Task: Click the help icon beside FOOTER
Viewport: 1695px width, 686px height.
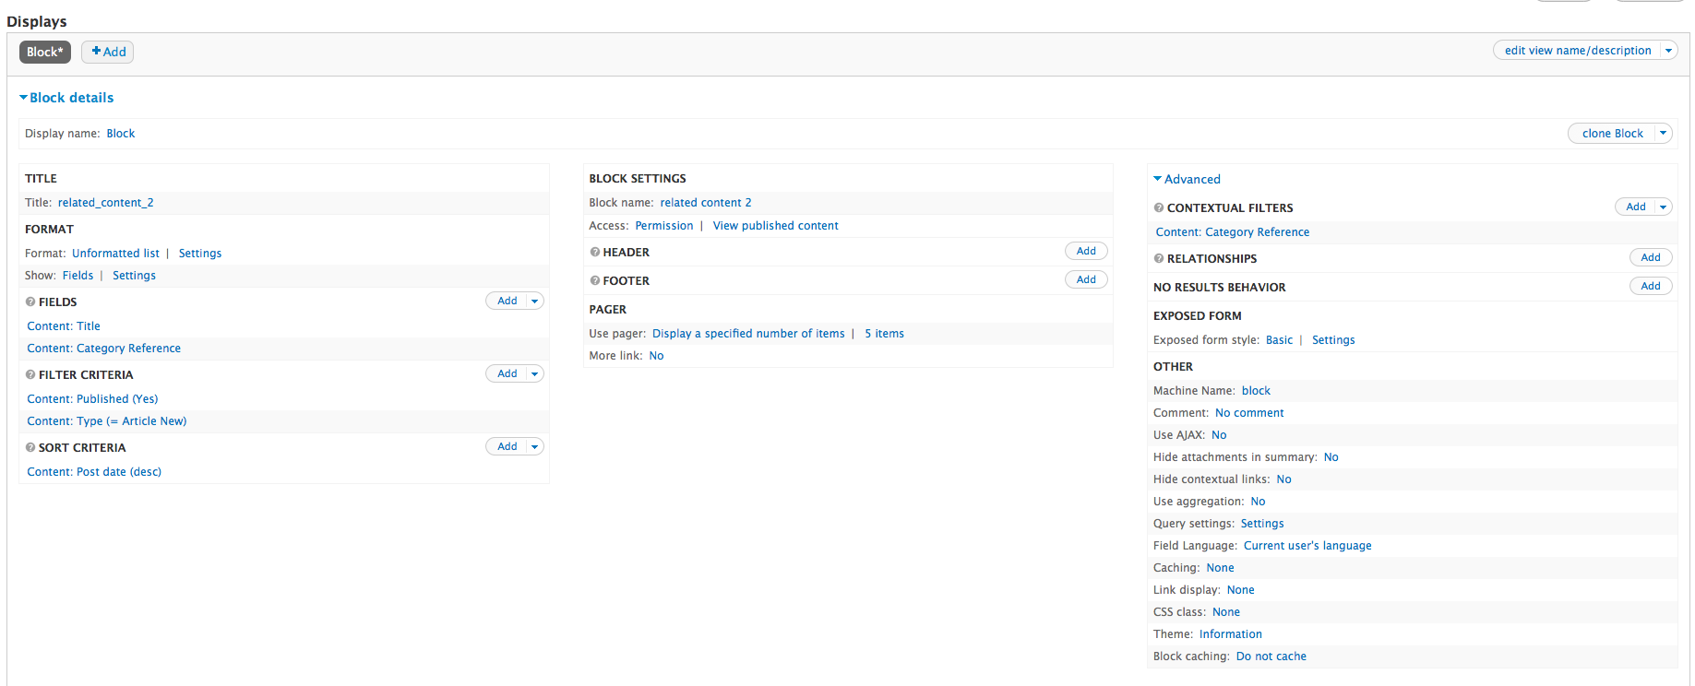Action: coord(595,280)
